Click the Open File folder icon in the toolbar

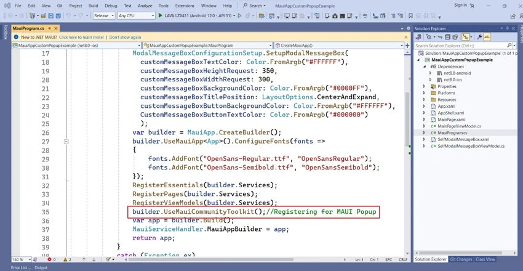click(x=43, y=15)
